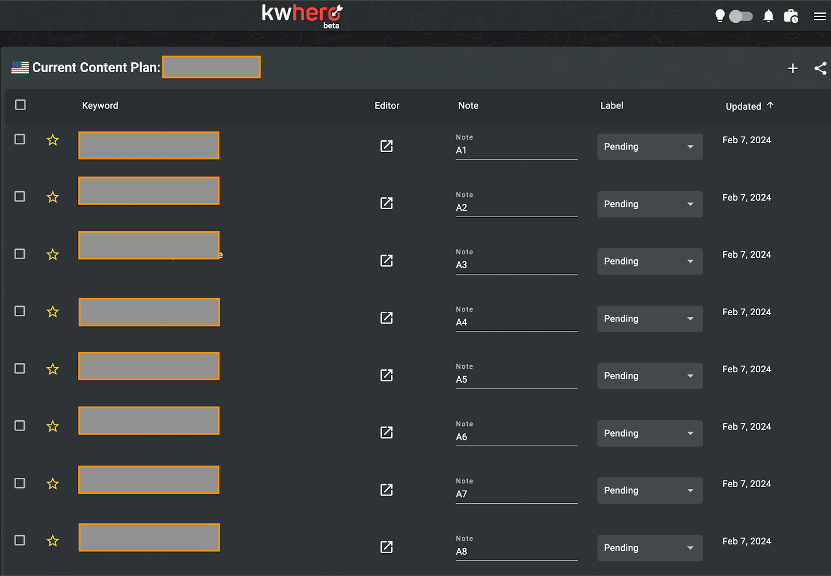The width and height of the screenshot is (831, 576).
Task: Star the keyword in row A6
Action: click(x=52, y=426)
